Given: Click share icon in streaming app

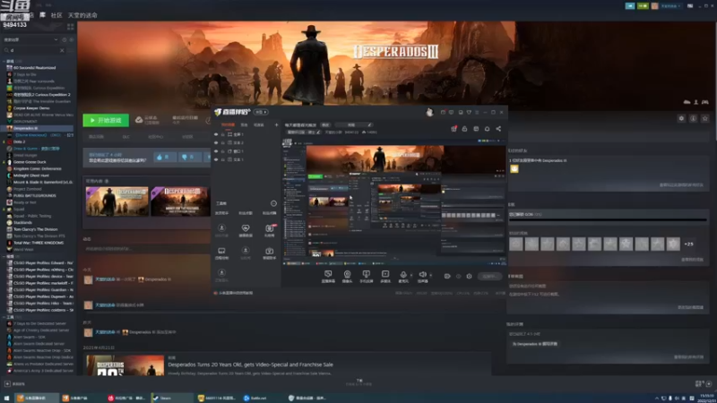Looking at the screenshot, I should tap(498, 129).
